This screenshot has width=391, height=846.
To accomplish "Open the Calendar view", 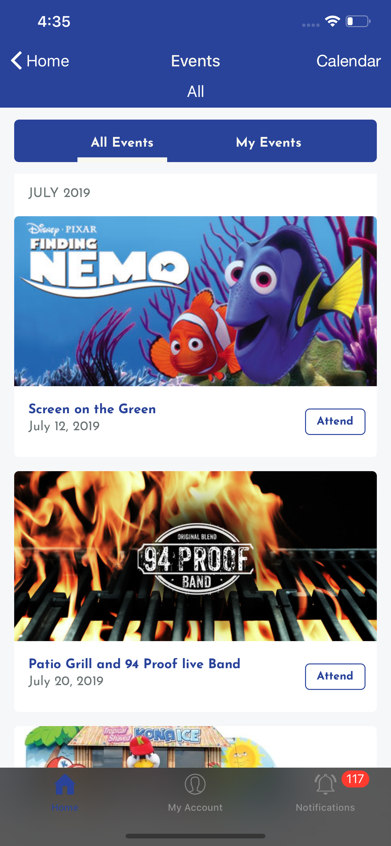I will coord(348,61).
